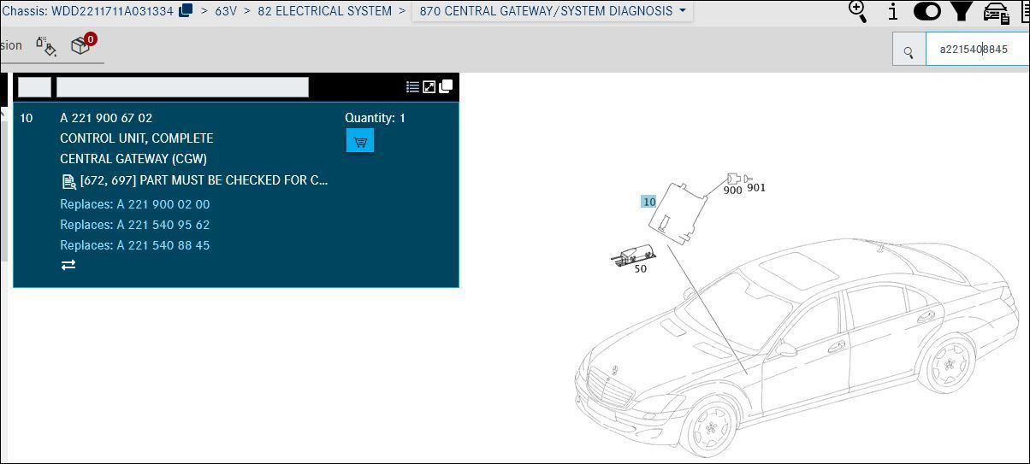Click the replacement arrows icon below Replaces lines
The width and height of the screenshot is (1030, 464).
(68, 266)
